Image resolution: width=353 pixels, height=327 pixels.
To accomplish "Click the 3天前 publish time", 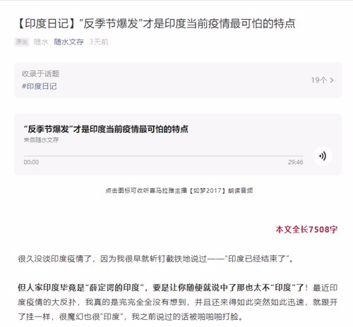I will (x=99, y=42).
